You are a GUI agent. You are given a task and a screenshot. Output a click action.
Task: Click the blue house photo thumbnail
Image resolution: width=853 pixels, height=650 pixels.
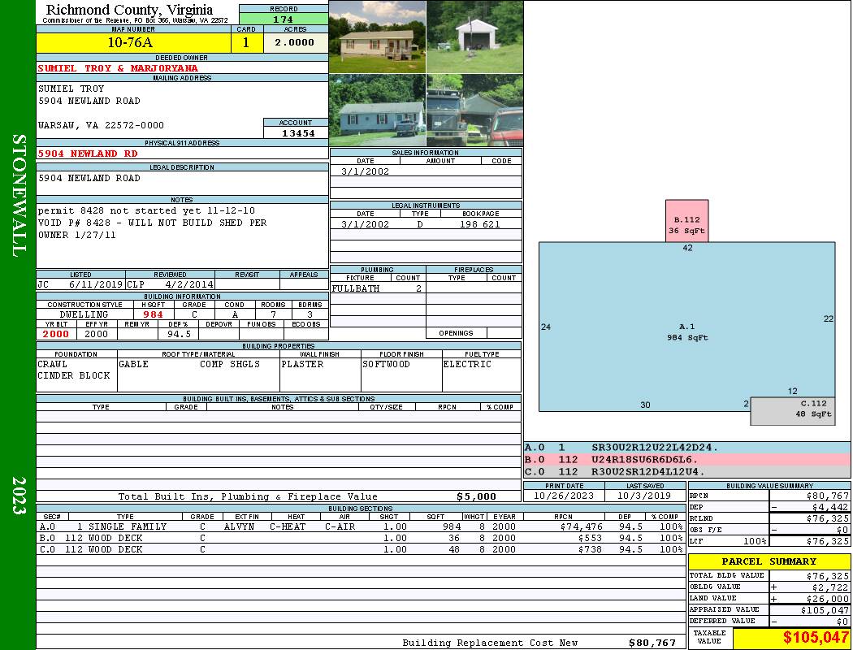tap(377, 110)
